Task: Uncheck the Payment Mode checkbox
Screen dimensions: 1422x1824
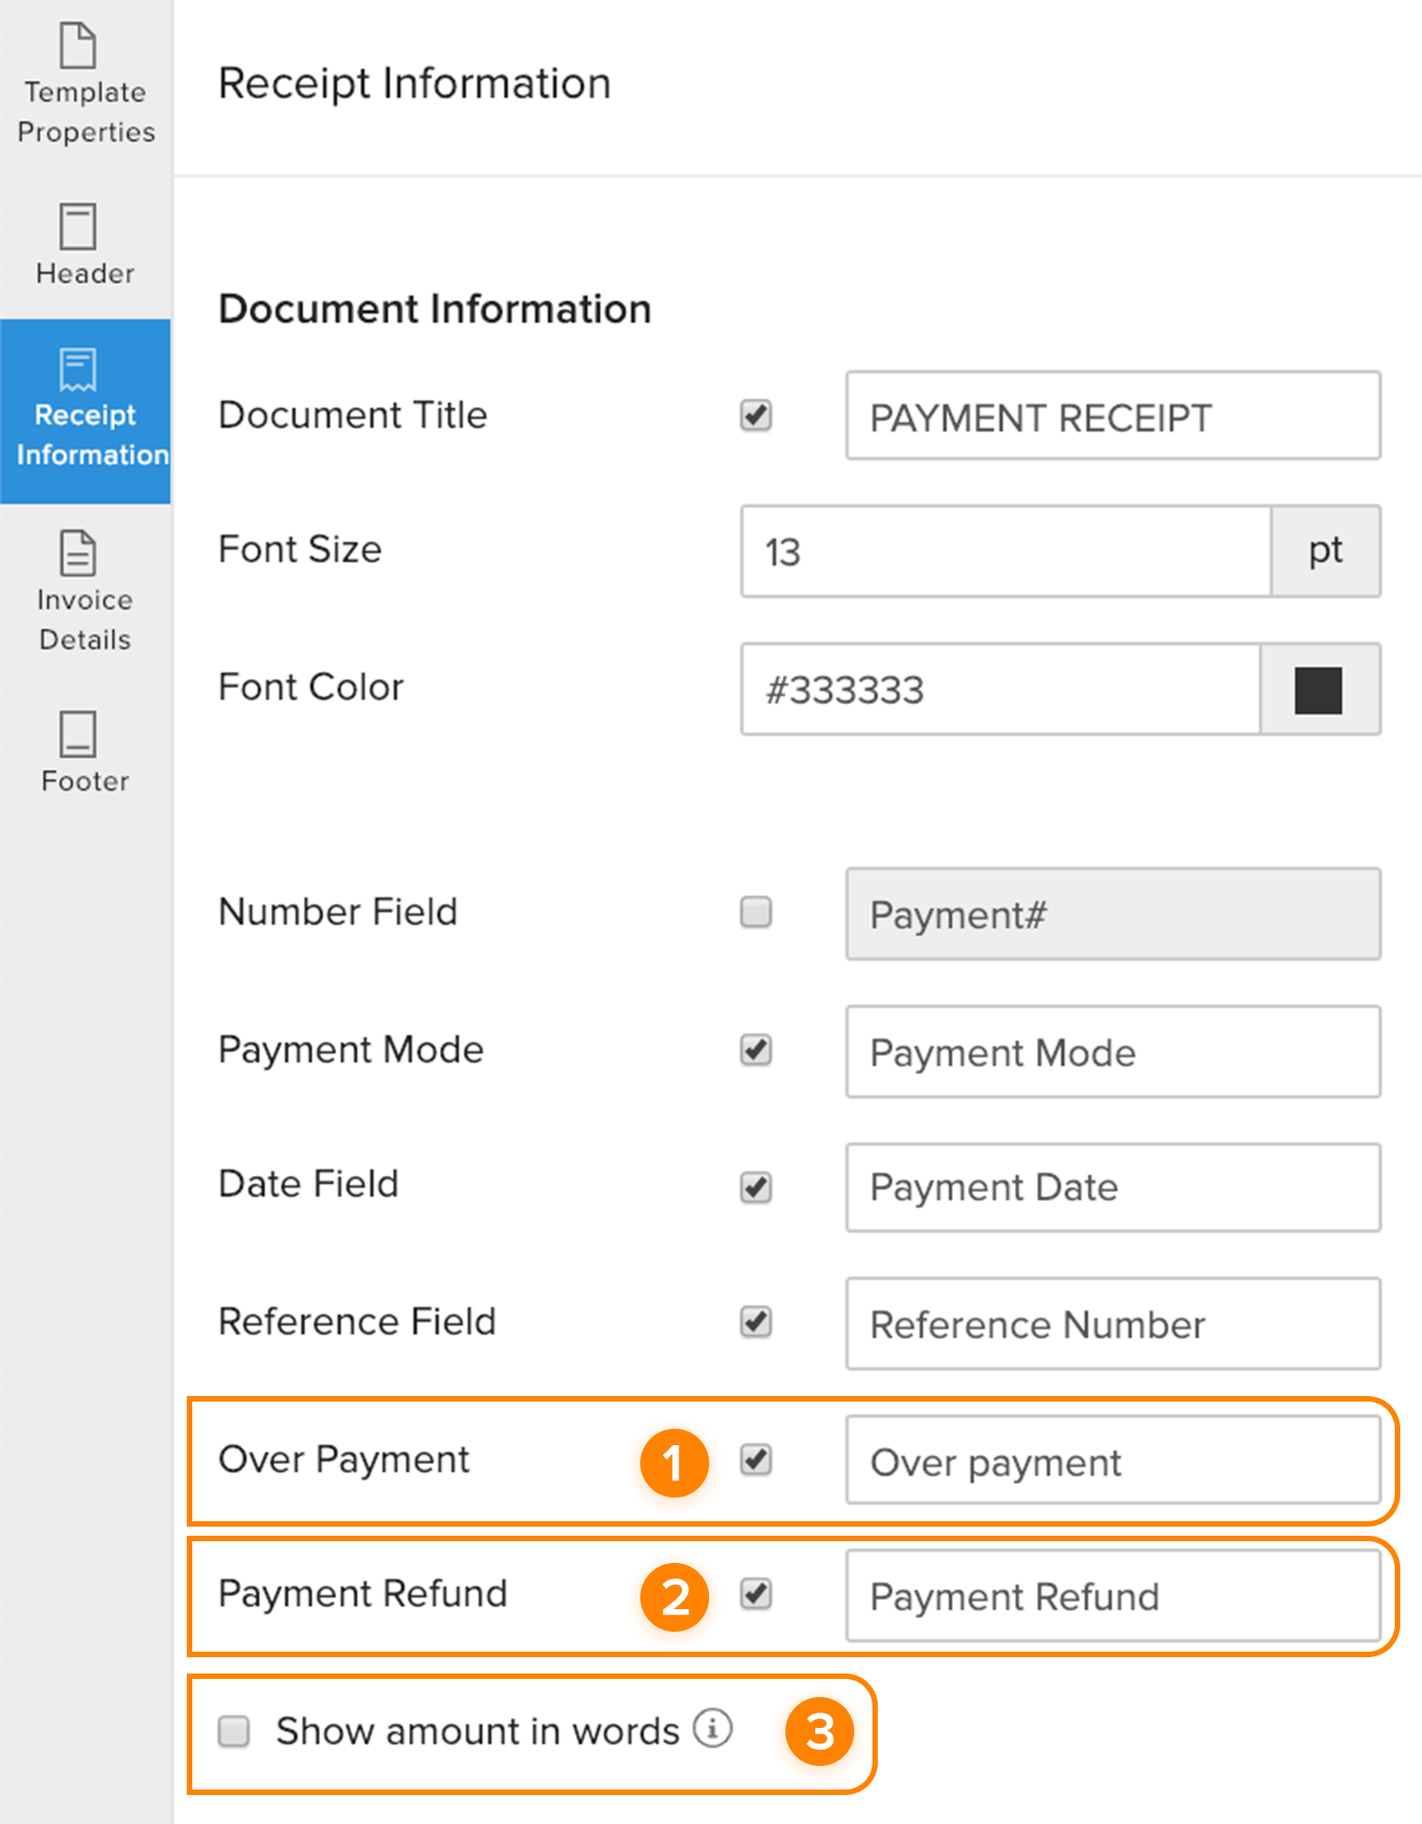Action: click(755, 1050)
